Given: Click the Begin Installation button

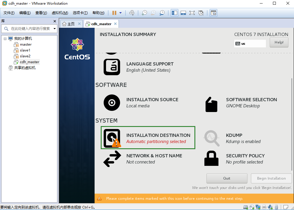Looking at the screenshot, I should point(271,178).
